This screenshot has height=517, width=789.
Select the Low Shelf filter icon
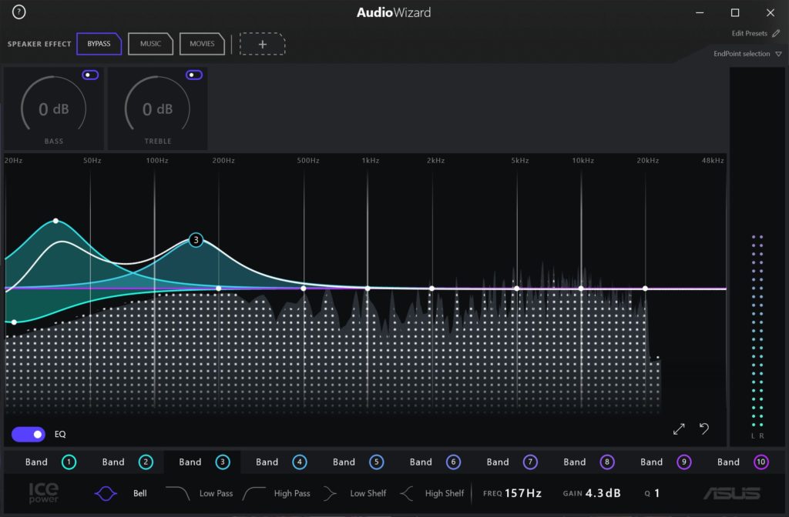click(x=331, y=493)
